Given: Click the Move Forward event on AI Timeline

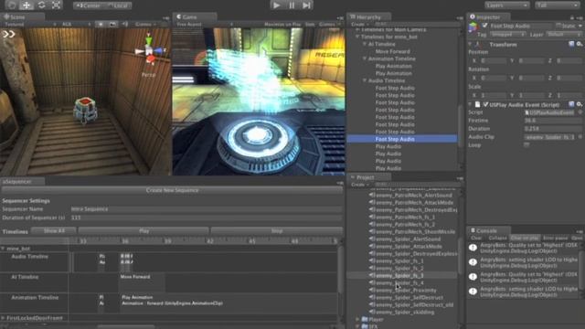Looking at the screenshot, I should [x=142, y=282].
